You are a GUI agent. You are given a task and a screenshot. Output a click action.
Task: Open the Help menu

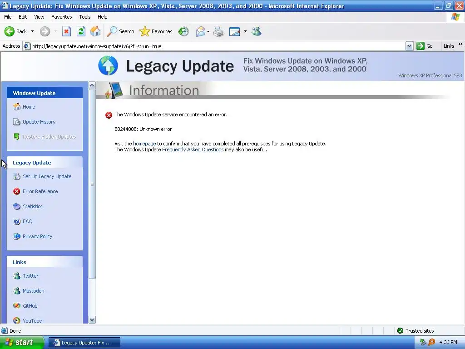[102, 17]
